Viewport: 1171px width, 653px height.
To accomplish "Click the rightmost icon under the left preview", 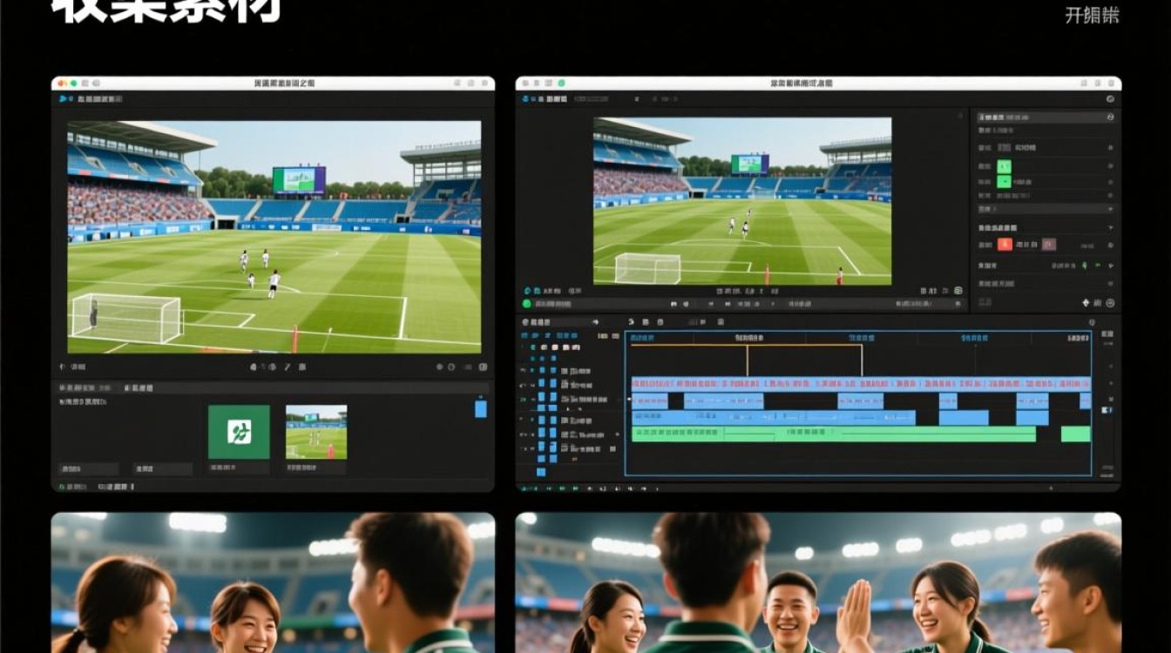I will [481, 367].
